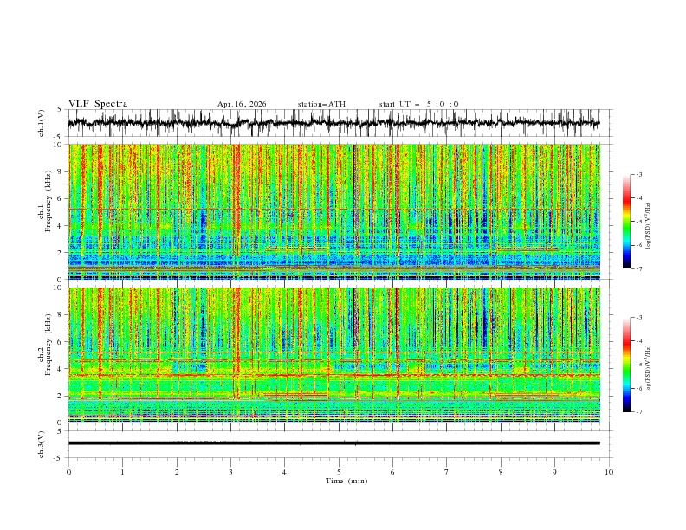
Task: Click the "-7" tick on ch.1 color bar
Action: (x=639, y=268)
